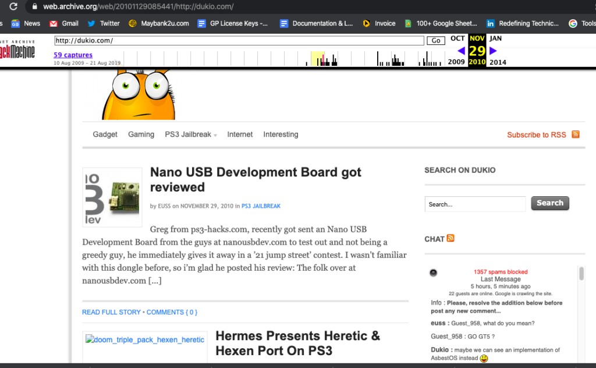Click the '1357 spams blocked' text
This screenshot has height=368, width=596.
point(500,272)
